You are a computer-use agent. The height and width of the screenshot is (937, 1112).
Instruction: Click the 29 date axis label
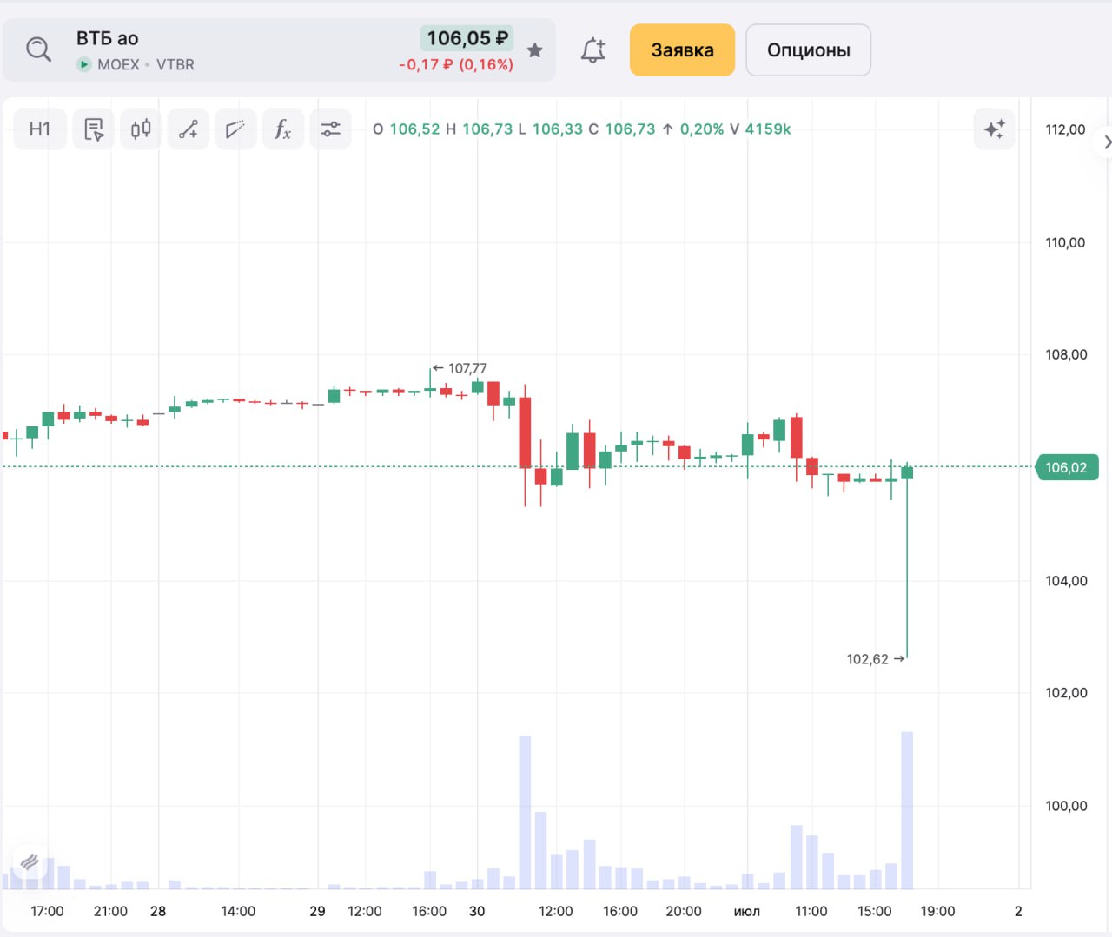click(x=318, y=911)
